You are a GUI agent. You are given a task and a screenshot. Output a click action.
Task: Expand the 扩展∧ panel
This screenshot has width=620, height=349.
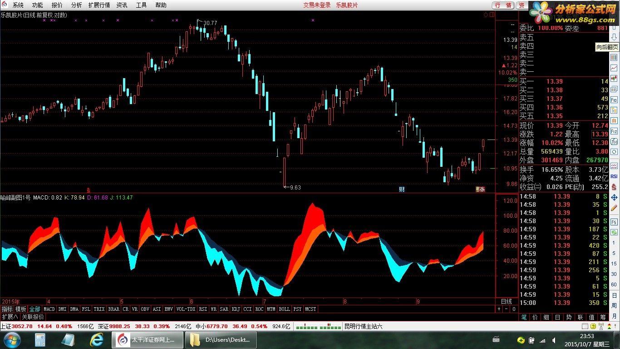10,317
